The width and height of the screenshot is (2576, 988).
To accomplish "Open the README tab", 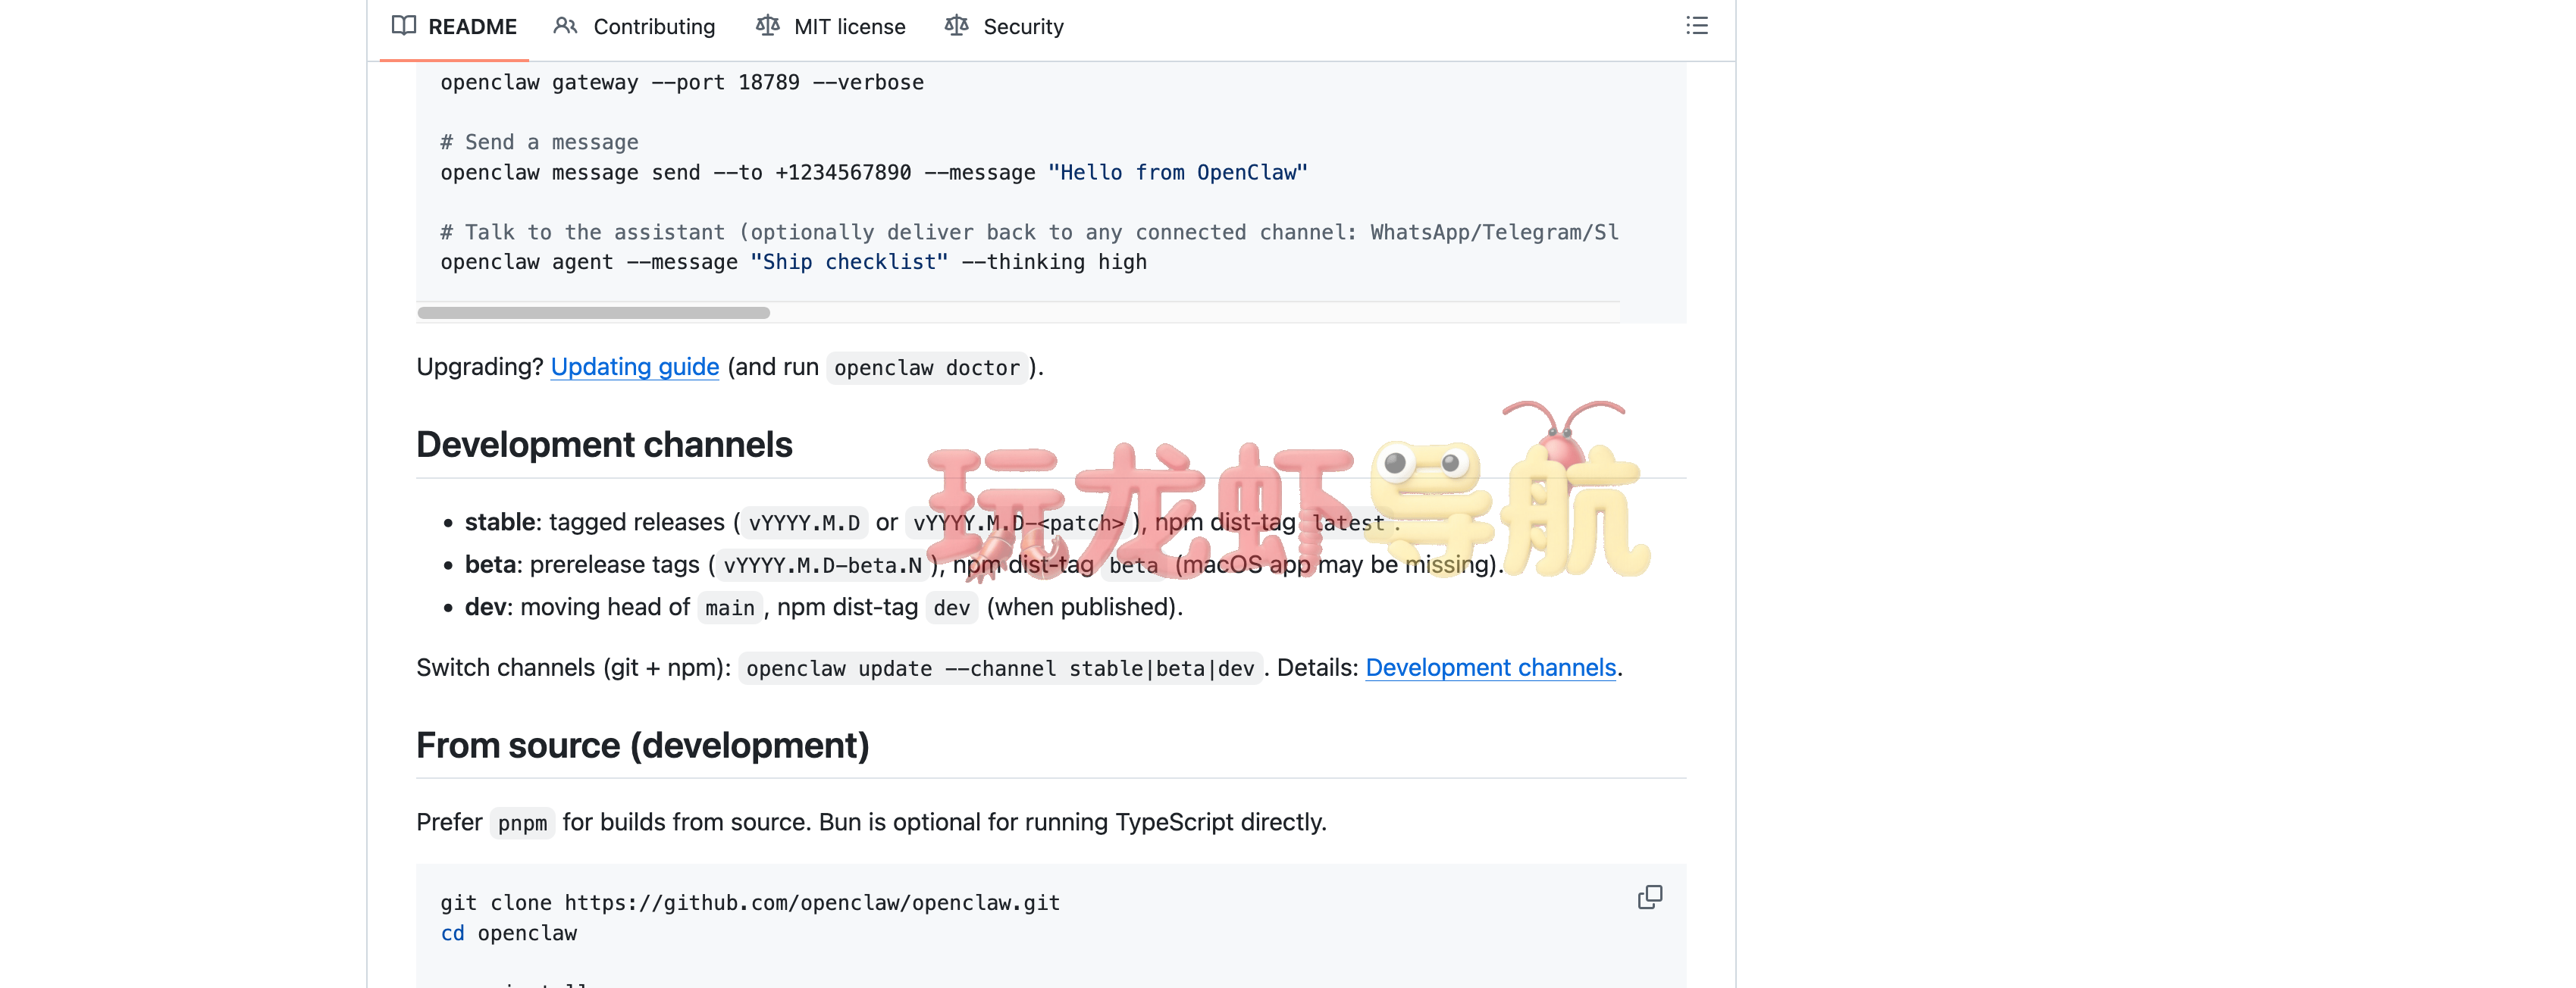I will (454, 27).
